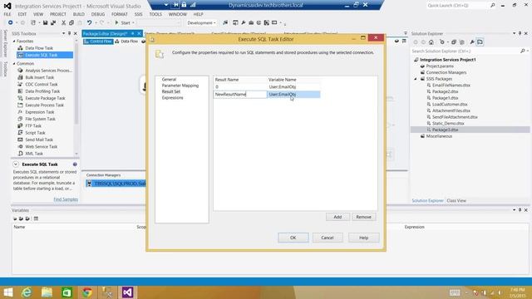Select Execute SQL Task in Favorites

41,55
